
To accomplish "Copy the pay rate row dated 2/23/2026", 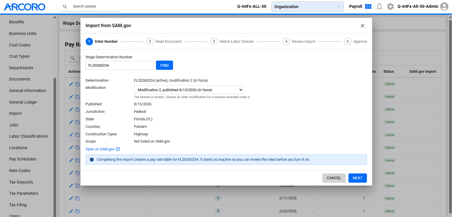I will [x=77, y=211].
